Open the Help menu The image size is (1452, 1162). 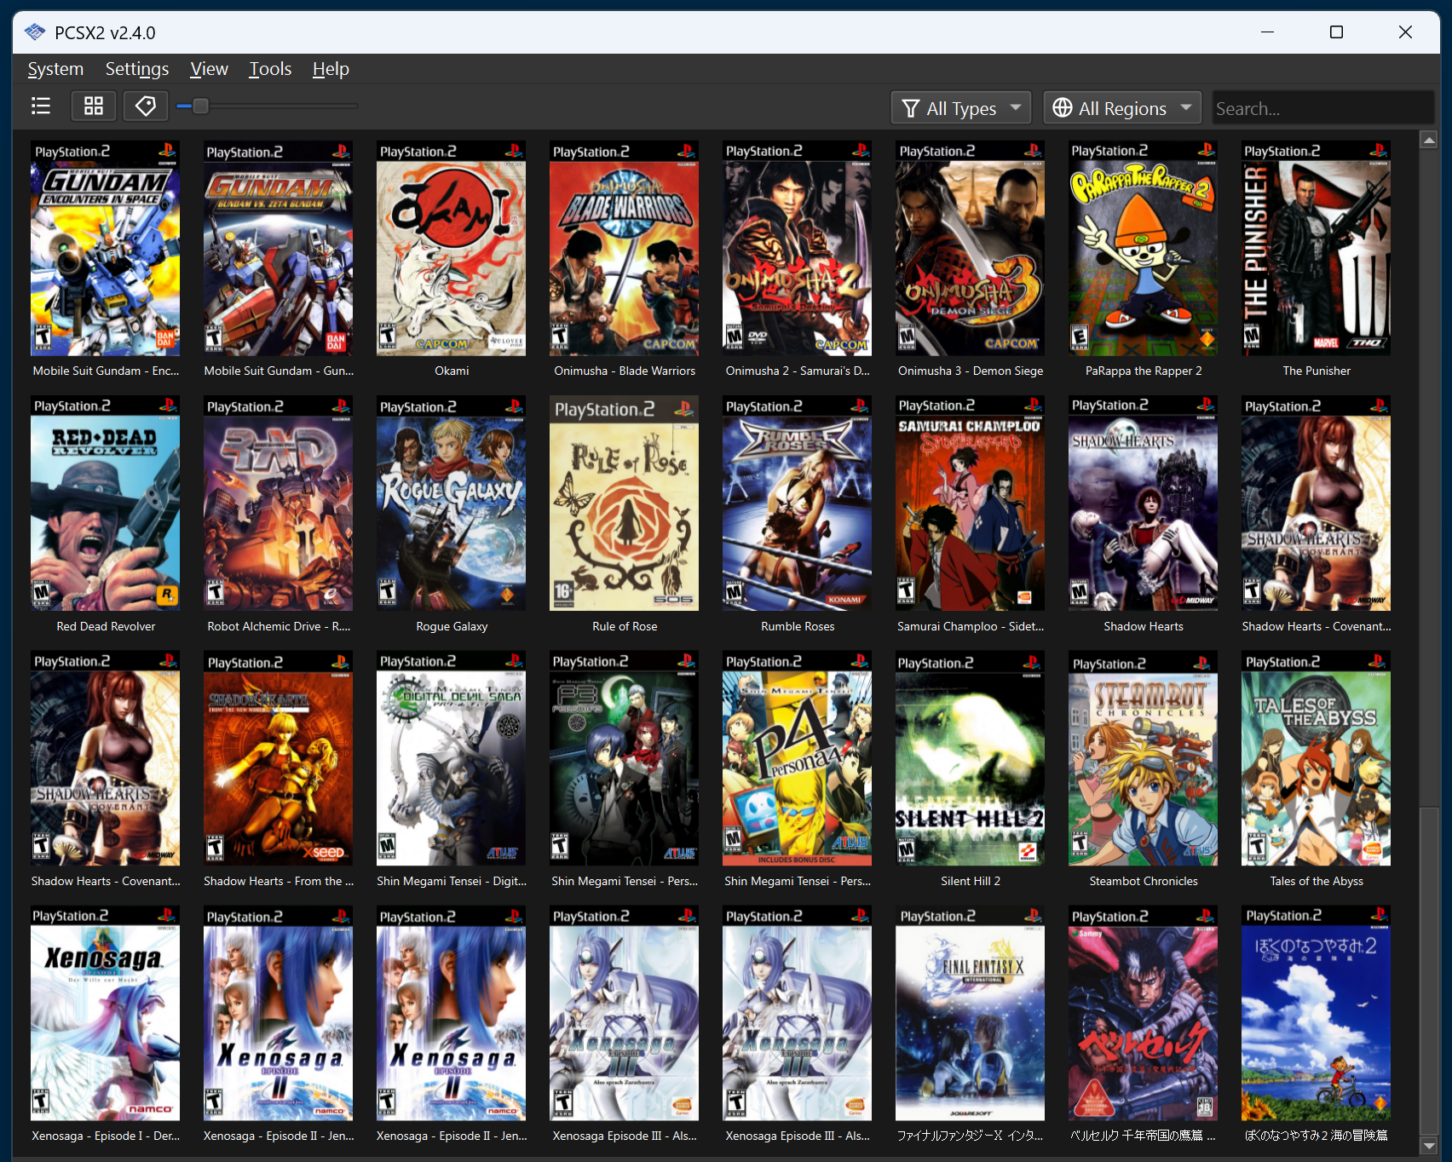(x=331, y=69)
